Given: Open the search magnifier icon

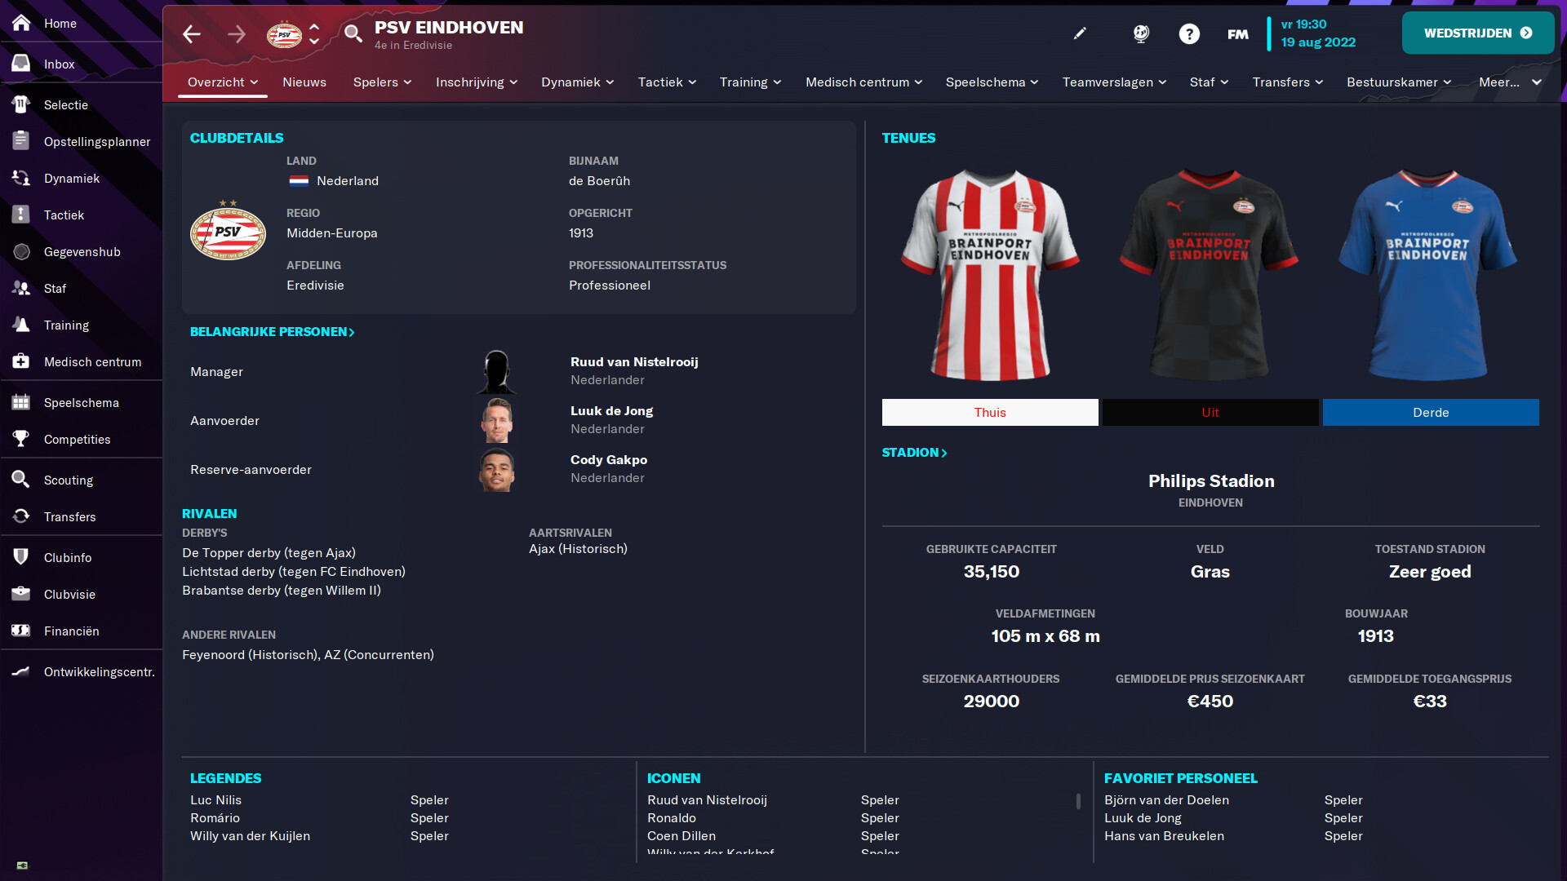Looking at the screenshot, I should 353,33.
